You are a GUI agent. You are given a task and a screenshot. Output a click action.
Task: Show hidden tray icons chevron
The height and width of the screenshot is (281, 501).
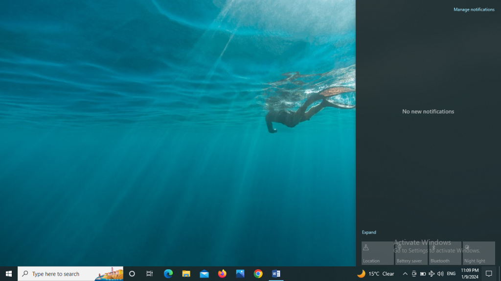pos(405,274)
